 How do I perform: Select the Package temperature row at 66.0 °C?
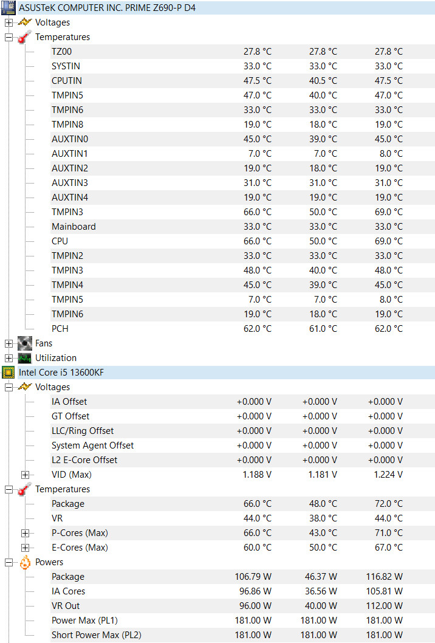242,504
